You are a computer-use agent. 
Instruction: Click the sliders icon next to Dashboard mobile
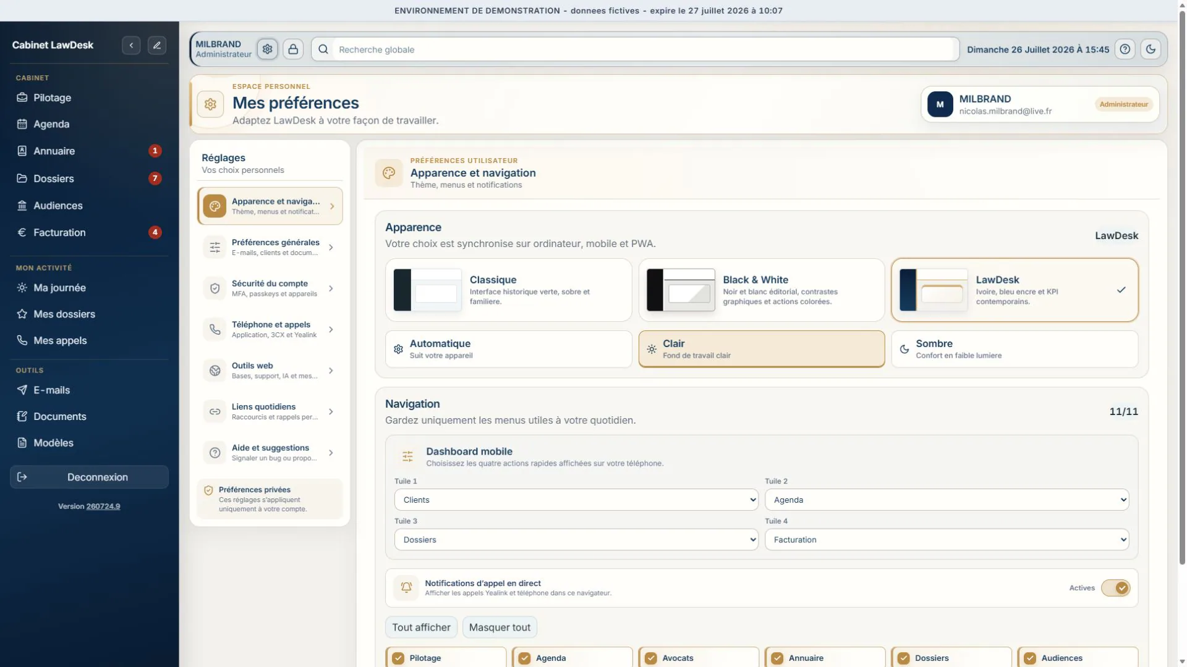(x=407, y=456)
